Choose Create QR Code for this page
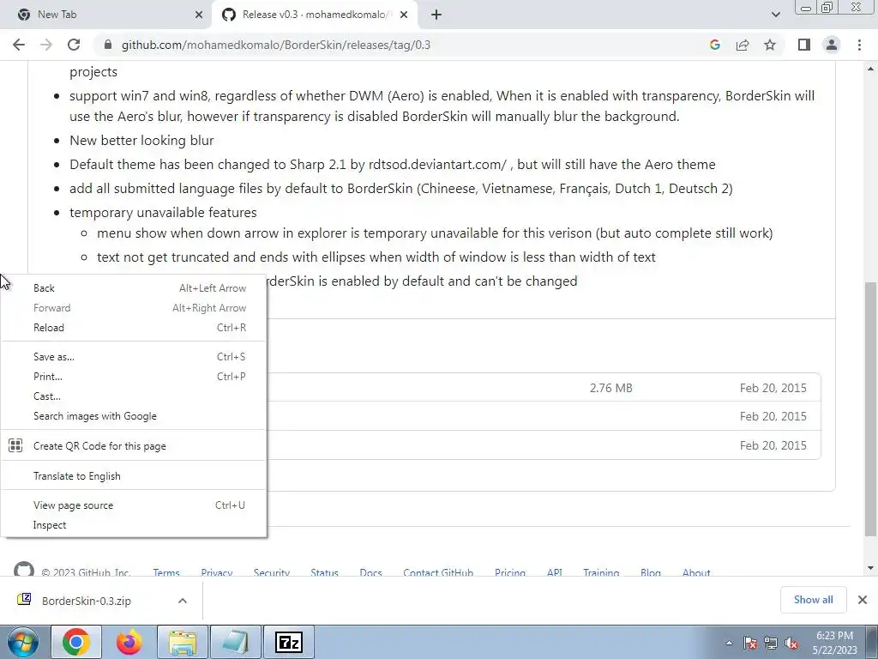Image resolution: width=878 pixels, height=659 pixels. (x=133, y=446)
